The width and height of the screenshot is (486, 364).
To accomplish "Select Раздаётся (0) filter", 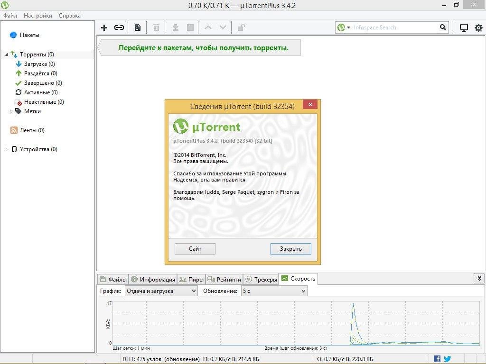I will click(41, 73).
